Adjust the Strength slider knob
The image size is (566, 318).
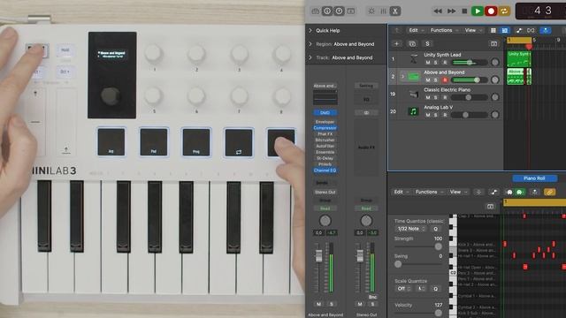tap(439, 247)
